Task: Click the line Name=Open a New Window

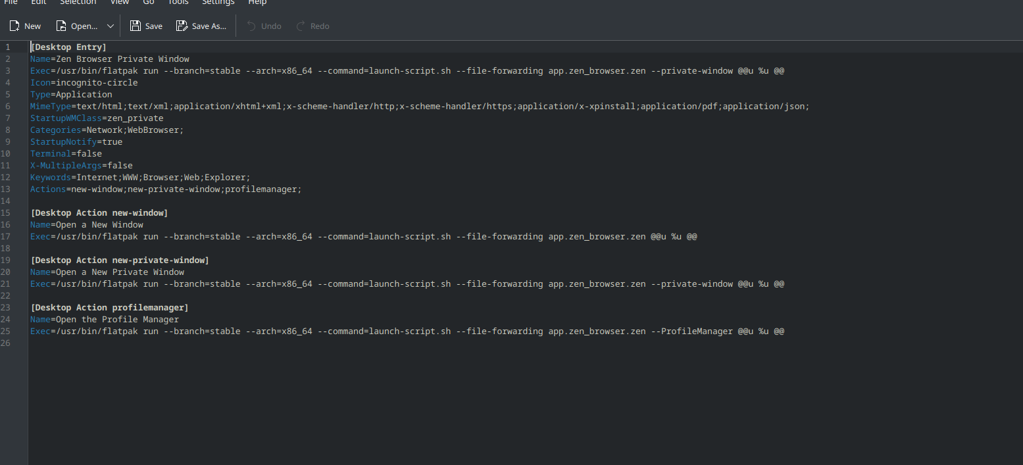Action: [x=87, y=225]
